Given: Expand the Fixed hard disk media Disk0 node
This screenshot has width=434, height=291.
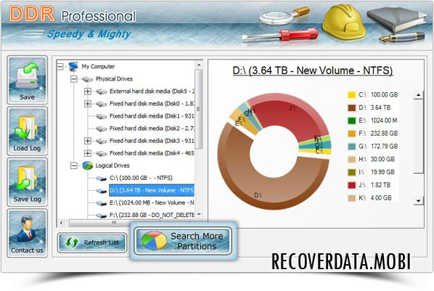Looking at the screenshot, I should (x=88, y=104).
